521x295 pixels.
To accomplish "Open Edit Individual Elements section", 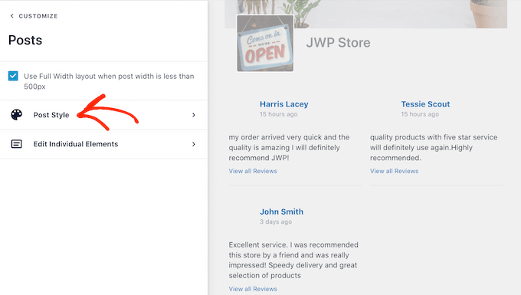I will point(103,144).
